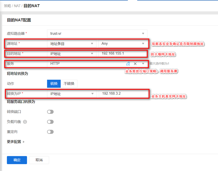Click the info icon next to 负载均衡
Screen dimensions: 218x171
click(x=25, y=122)
